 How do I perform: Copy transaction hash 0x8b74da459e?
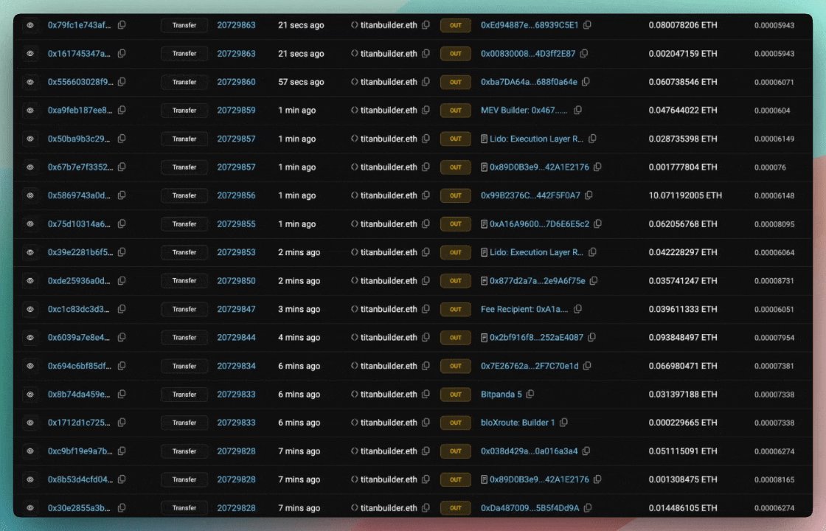click(122, 394)
